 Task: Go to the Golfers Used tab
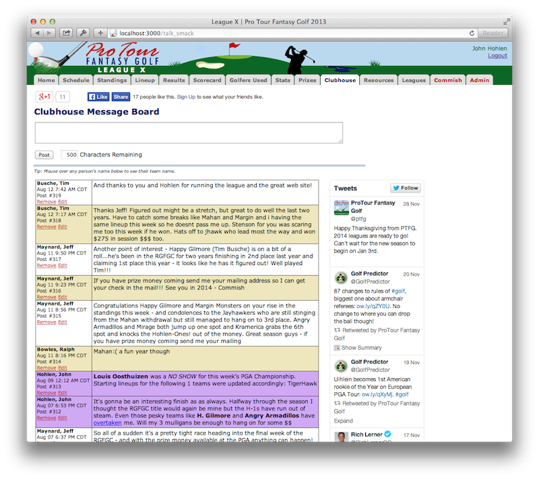click(248, 80)
